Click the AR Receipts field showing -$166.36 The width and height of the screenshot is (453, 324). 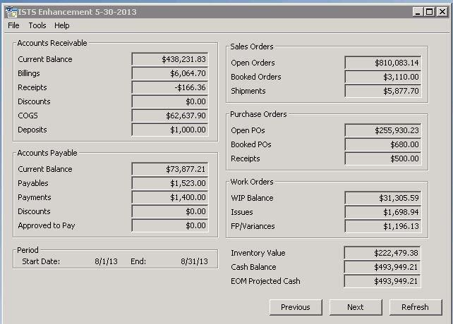(x=170, y=87)
